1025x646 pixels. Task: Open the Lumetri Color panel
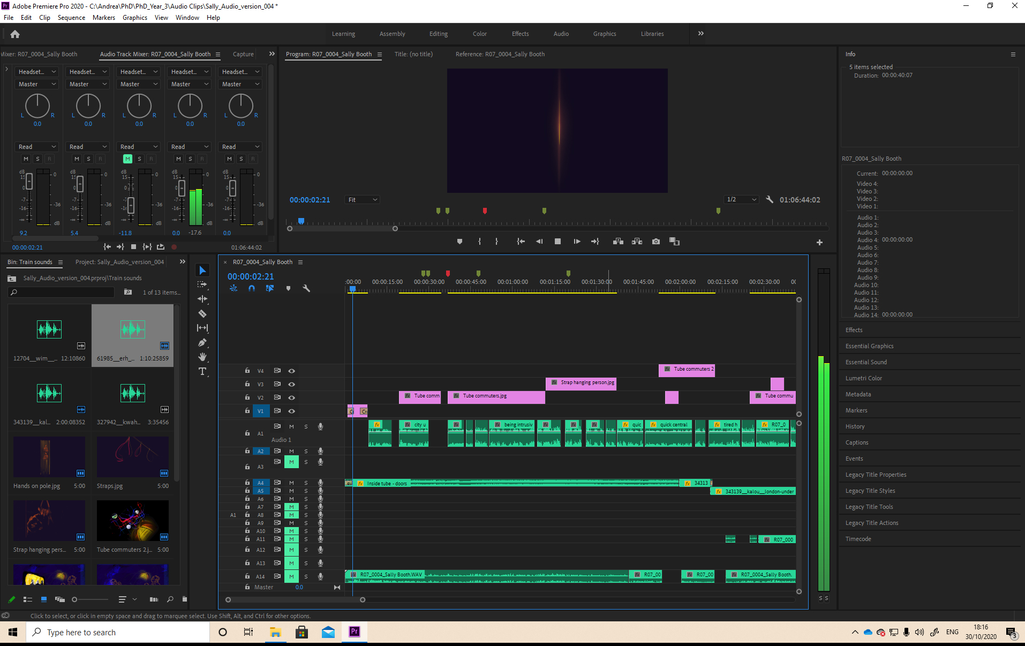pos(863,378)
